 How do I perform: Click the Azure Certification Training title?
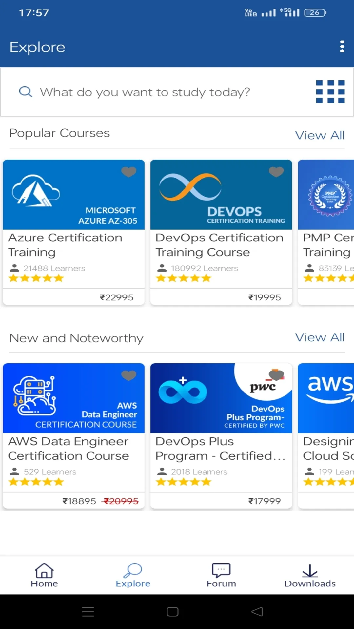[x=65, y=245]
